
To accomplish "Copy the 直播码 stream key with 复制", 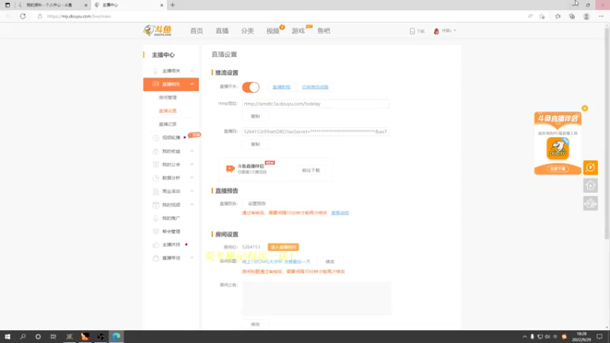I will [x=255, y=144].
